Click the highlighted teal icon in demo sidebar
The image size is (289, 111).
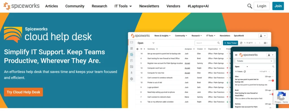(132, 55)
